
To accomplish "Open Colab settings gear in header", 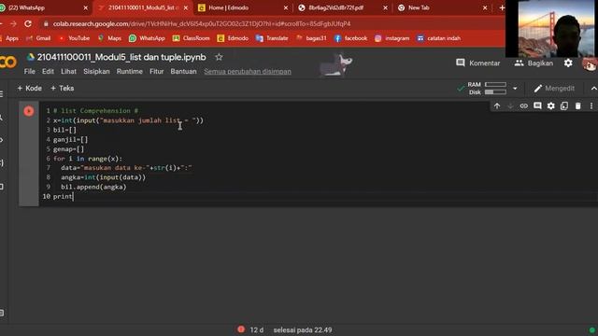I will tap(568, 63).
